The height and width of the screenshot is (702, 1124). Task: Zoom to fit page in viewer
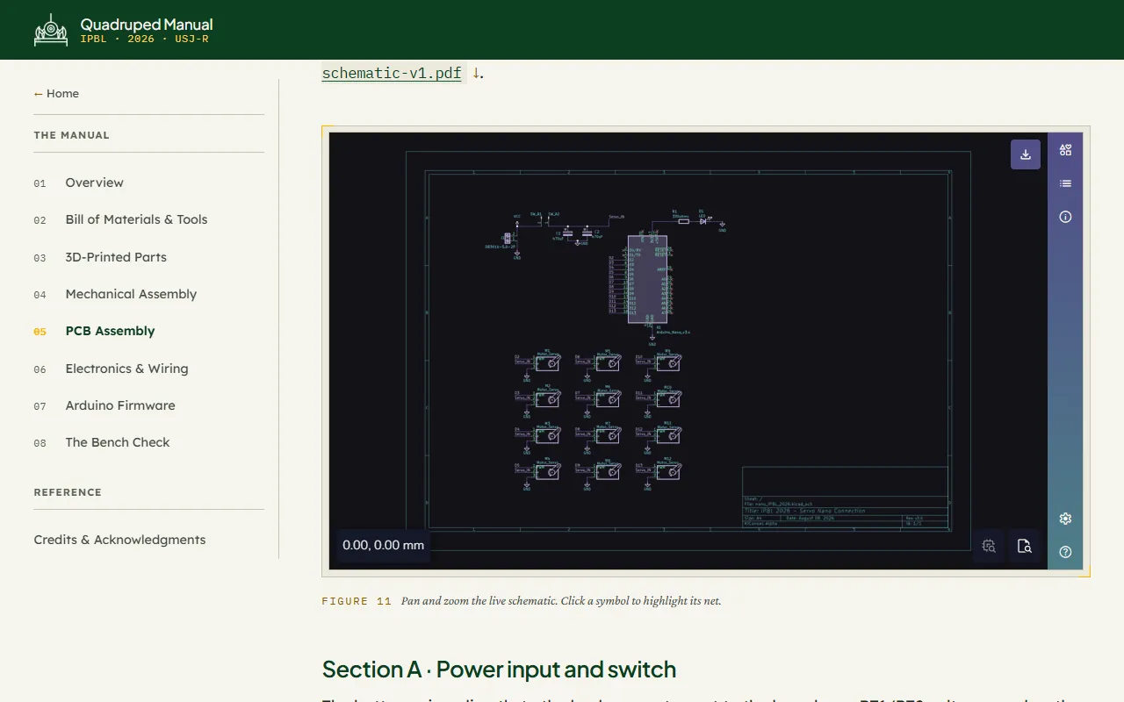coord(1024,546)
